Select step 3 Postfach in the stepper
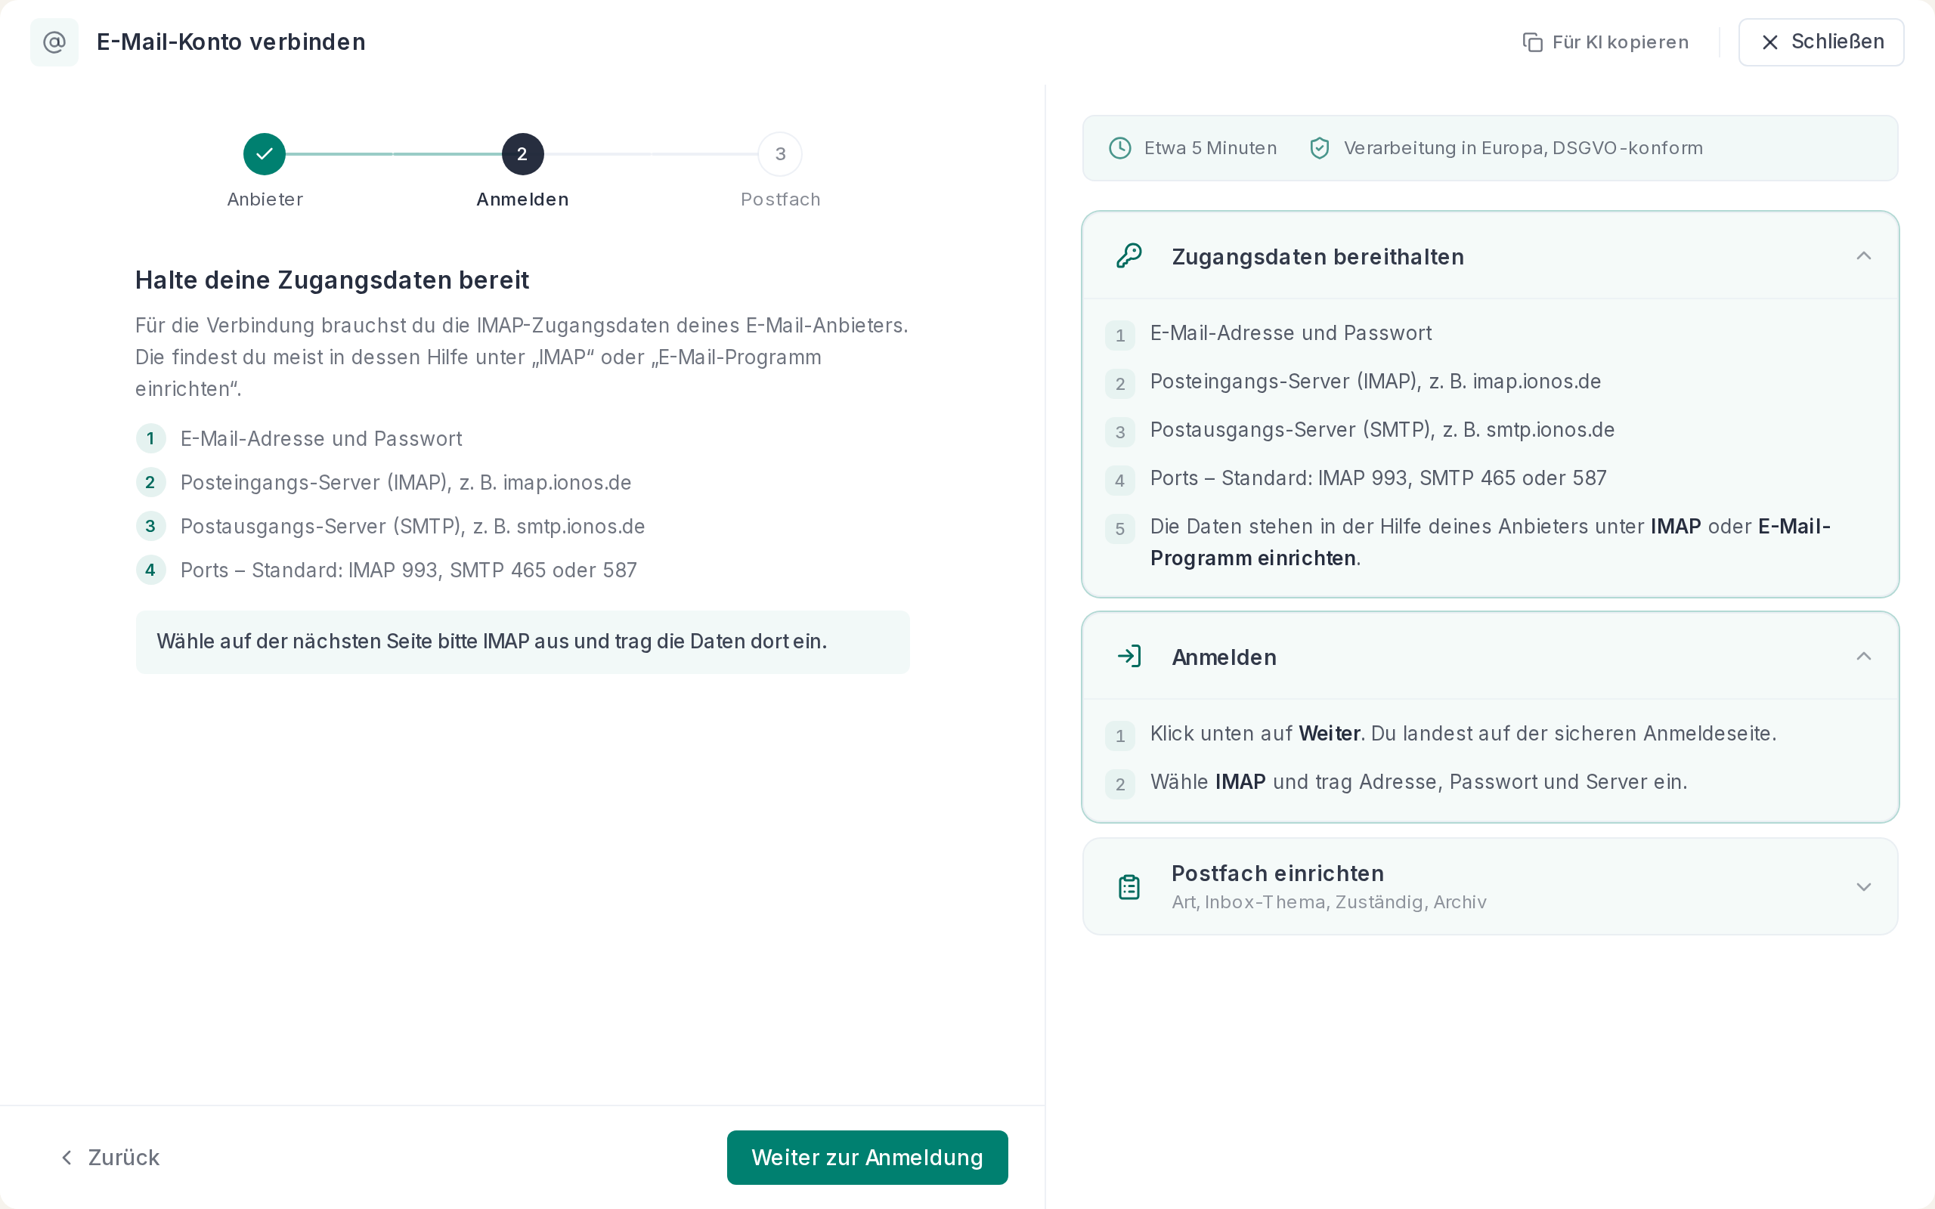Screen dimensions: 1935x1209 coord(779,153)
